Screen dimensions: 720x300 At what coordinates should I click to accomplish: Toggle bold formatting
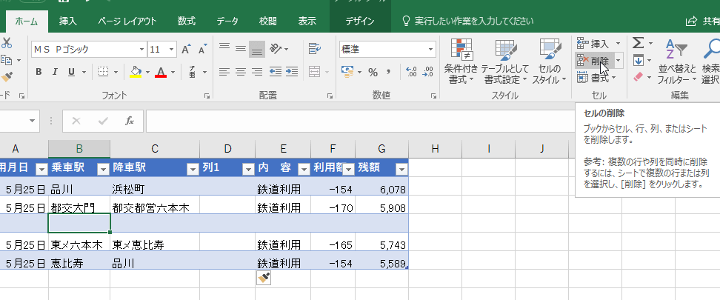pyautogui.click(x=36, y=72)
